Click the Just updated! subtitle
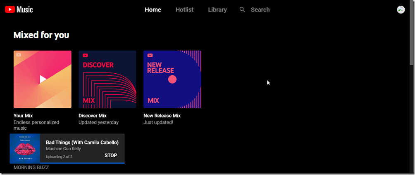This screenshot has width=415, height=175. pyautogui.click(x=158, y=123)
